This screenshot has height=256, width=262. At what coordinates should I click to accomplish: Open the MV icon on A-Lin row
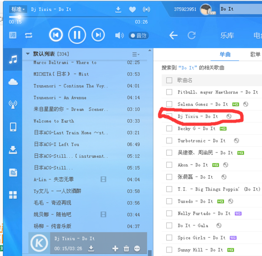coord(103,180)
